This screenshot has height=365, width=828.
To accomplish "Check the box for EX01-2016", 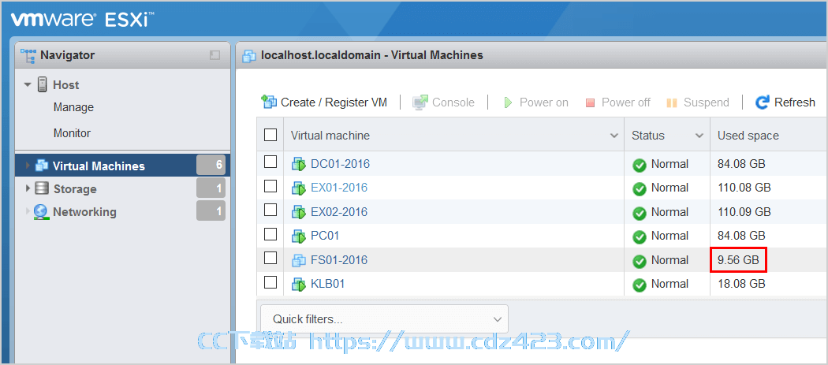I will (270, 186).
